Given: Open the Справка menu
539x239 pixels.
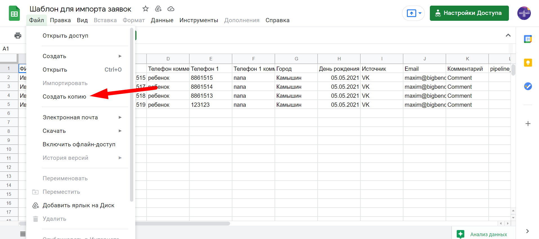Looking at the screenshot, I should pyautogui.click(x=277, y=20).
